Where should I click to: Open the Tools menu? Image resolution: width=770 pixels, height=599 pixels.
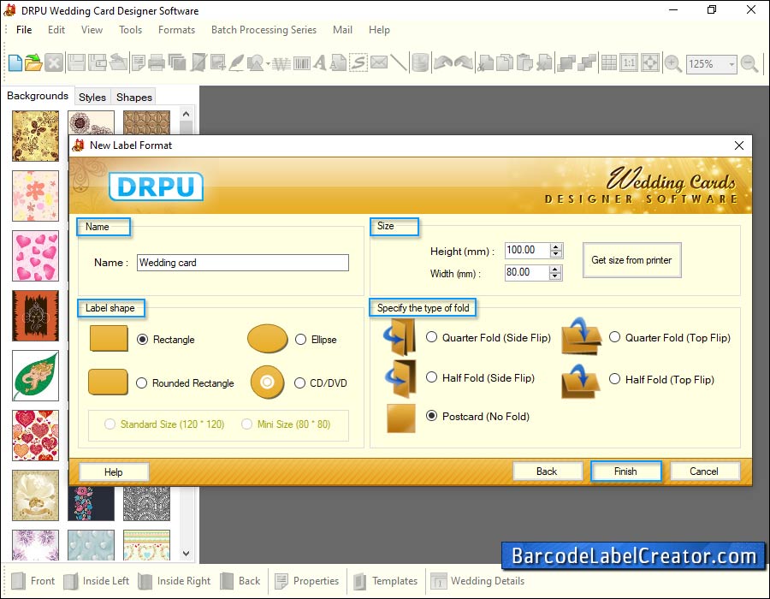point(131,30)
